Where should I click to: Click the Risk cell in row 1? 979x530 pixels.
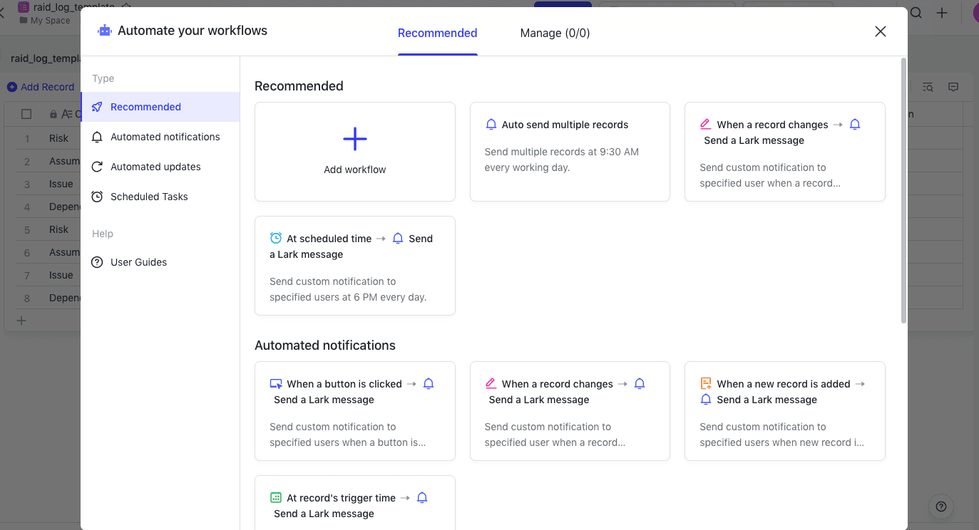point(61,138)
